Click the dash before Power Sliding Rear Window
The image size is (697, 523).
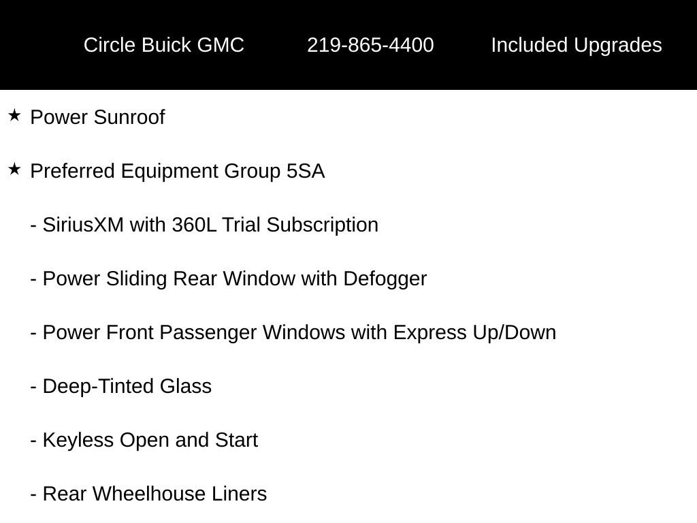pos(33,280)
